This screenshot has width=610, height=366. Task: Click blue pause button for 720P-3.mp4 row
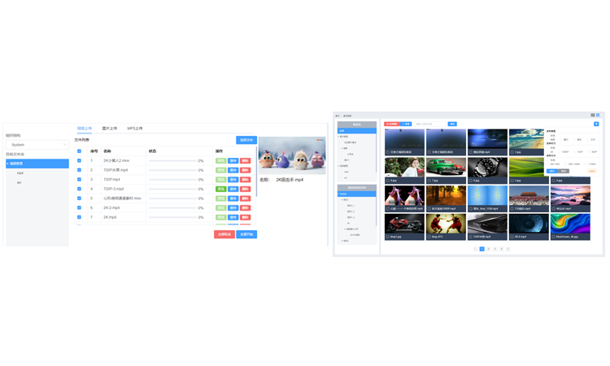click(x=233, y=189)
